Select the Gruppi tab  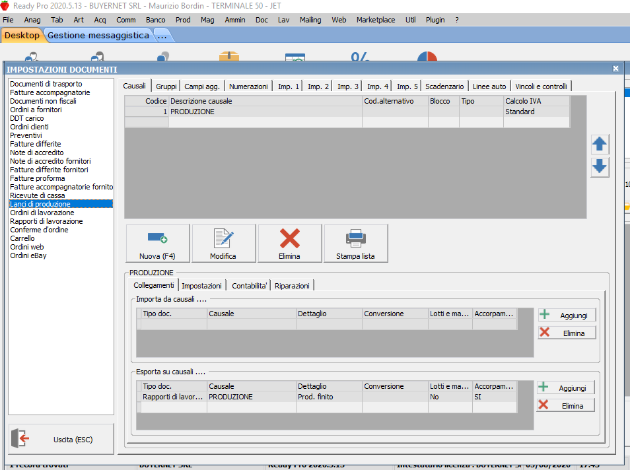[166, 86]
